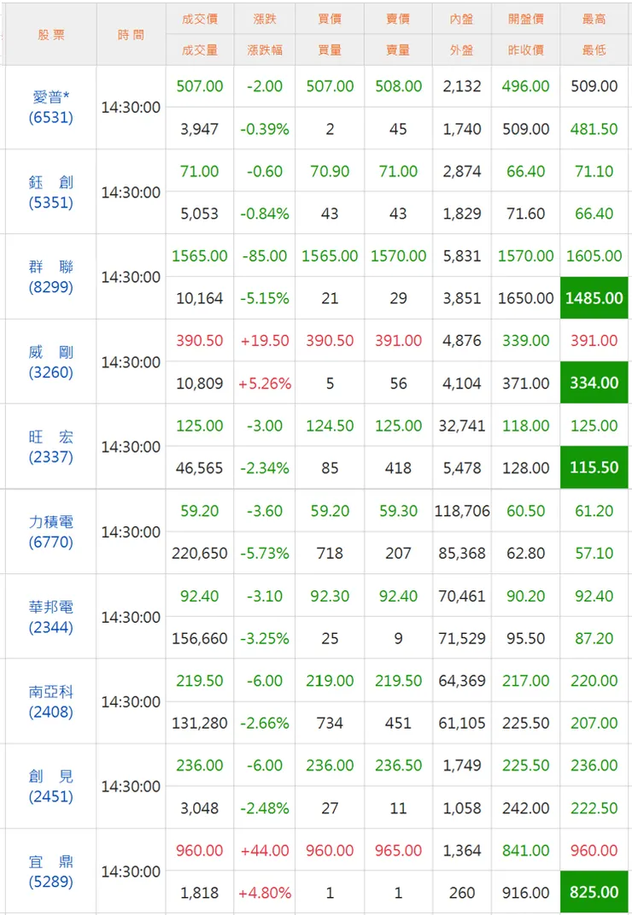Click the 成交價 column header
The width and height of the screenshot is (632, 915).
(200, 19)
